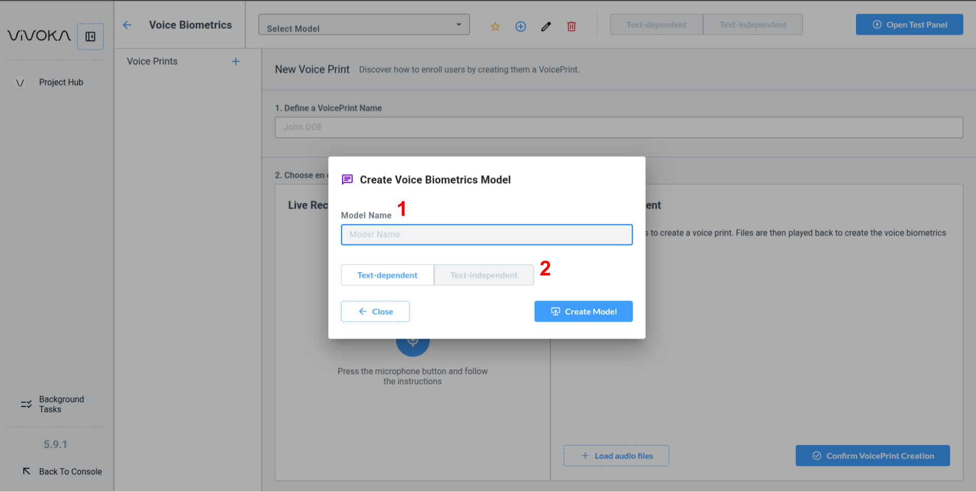Select Text-dependent option in the dialog
976x492 pixels.
pos(387,275)
